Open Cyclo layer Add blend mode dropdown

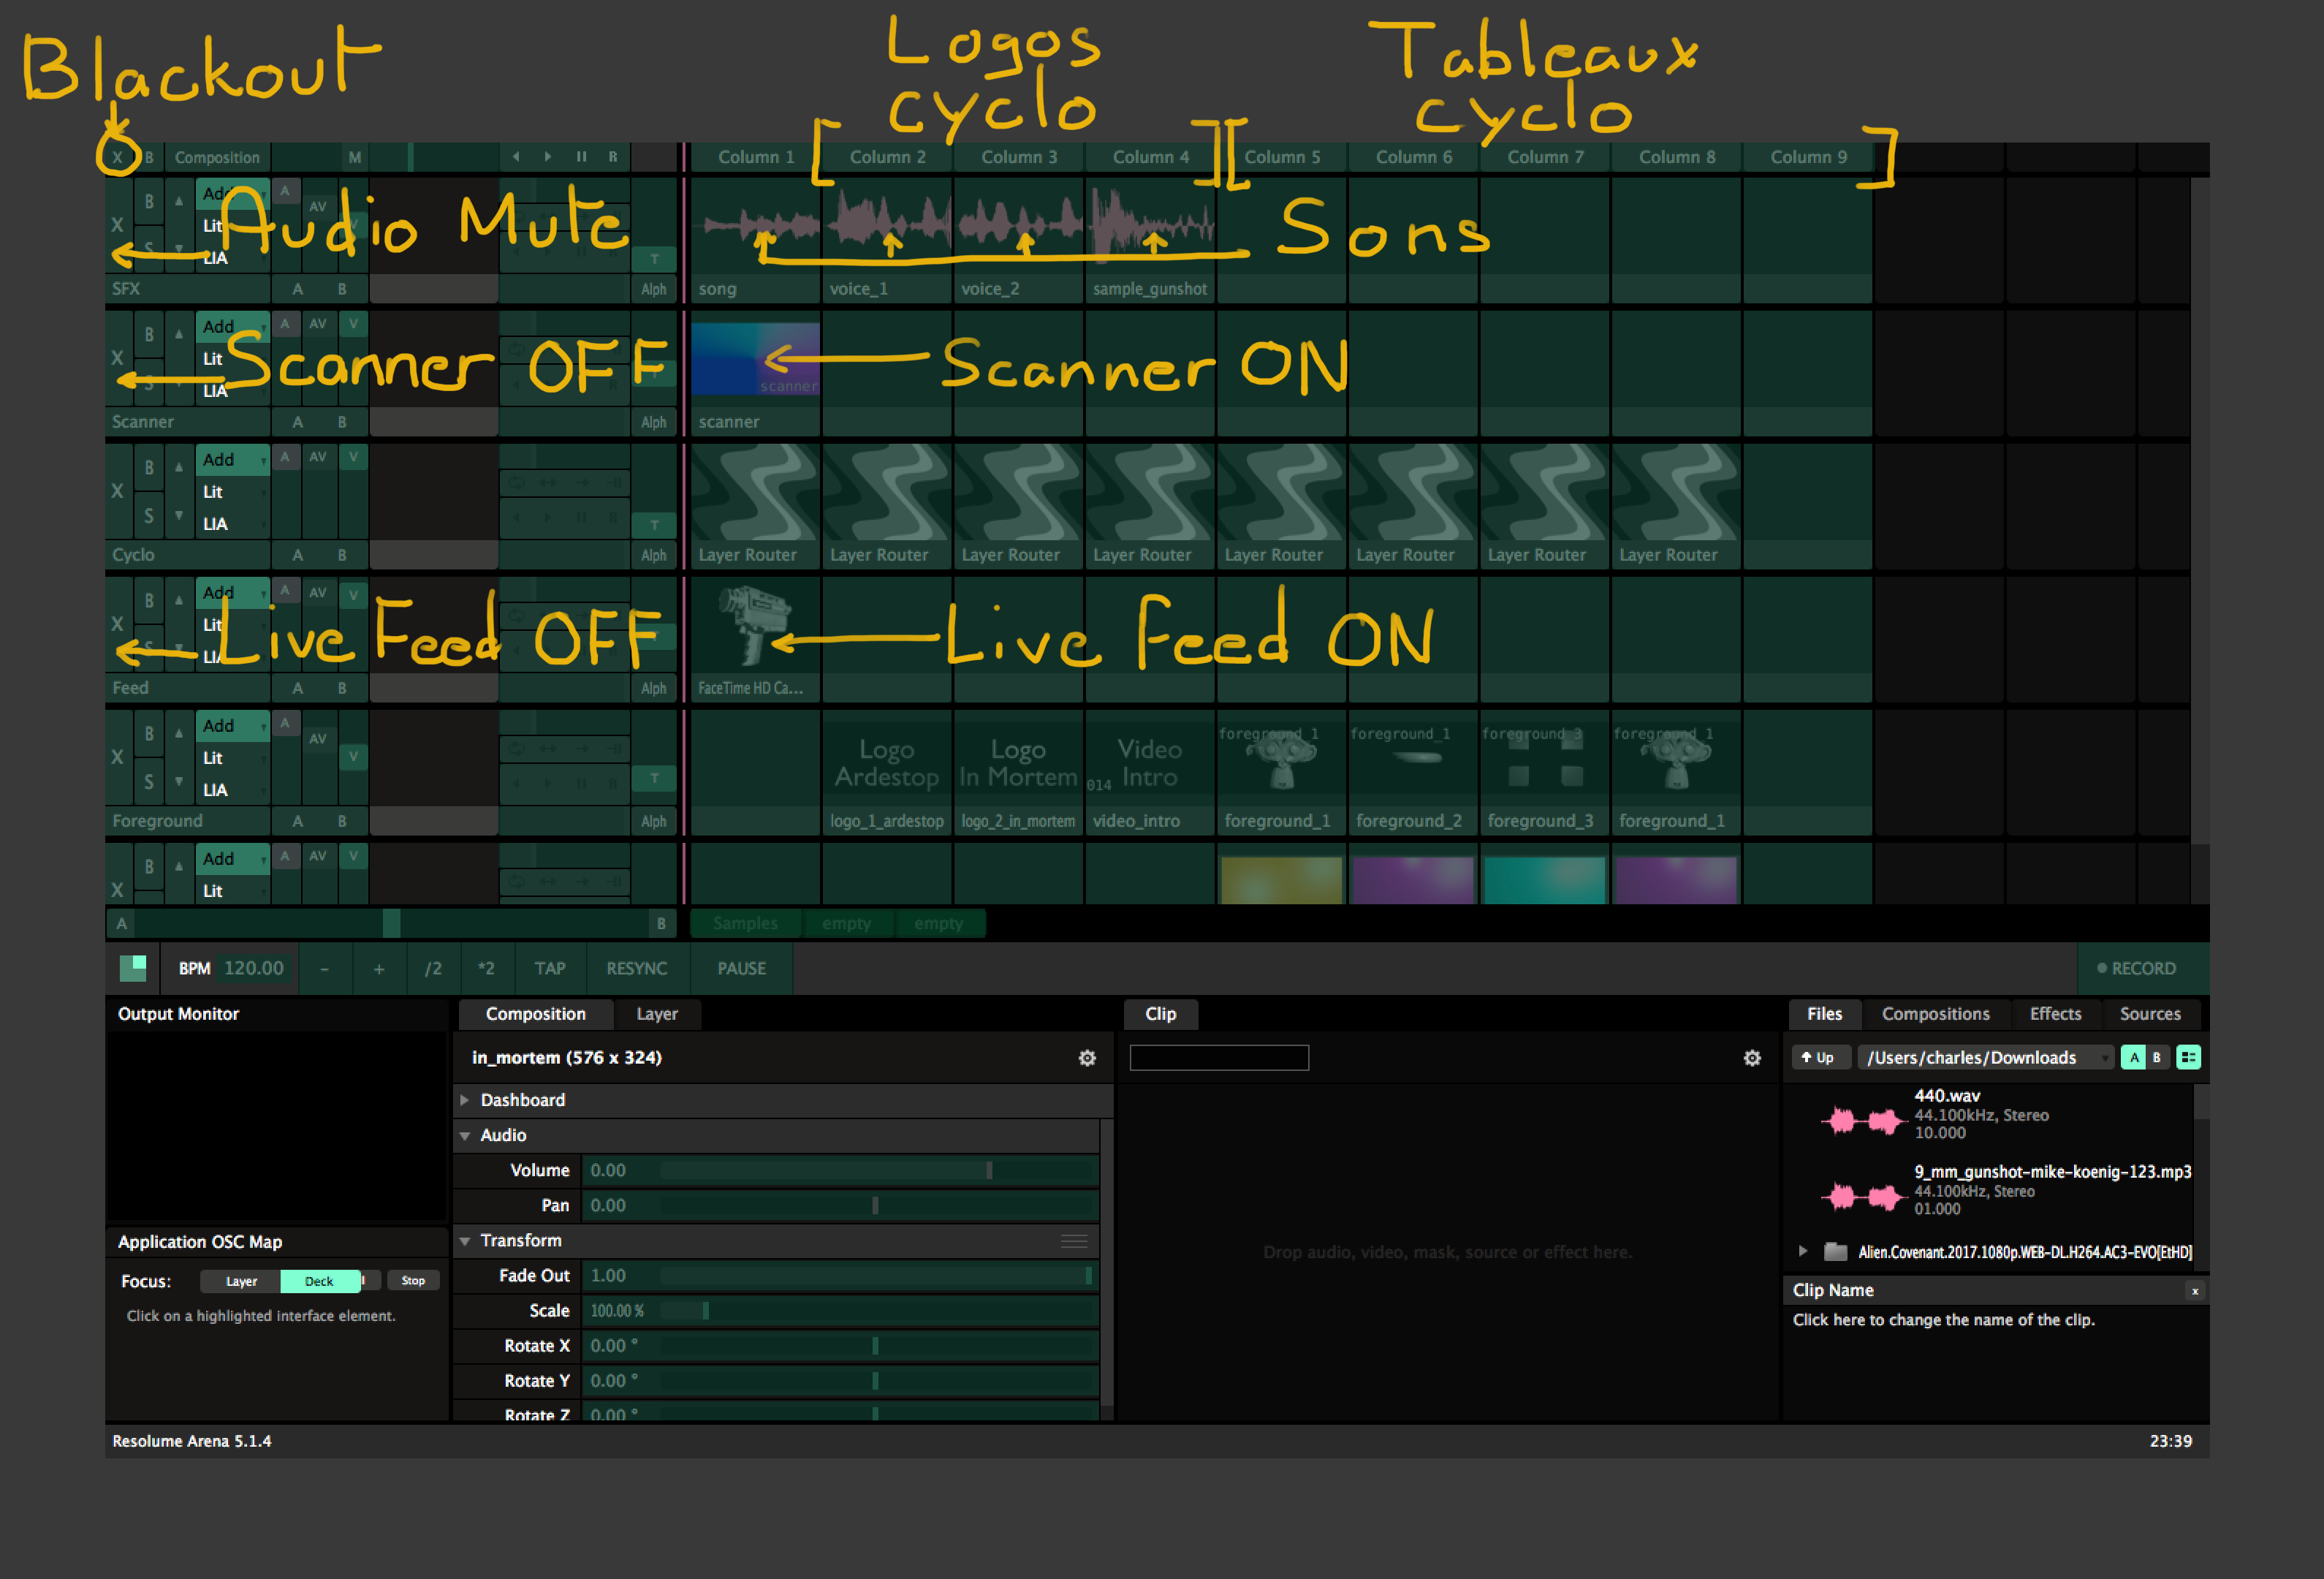tap(233, 459)
